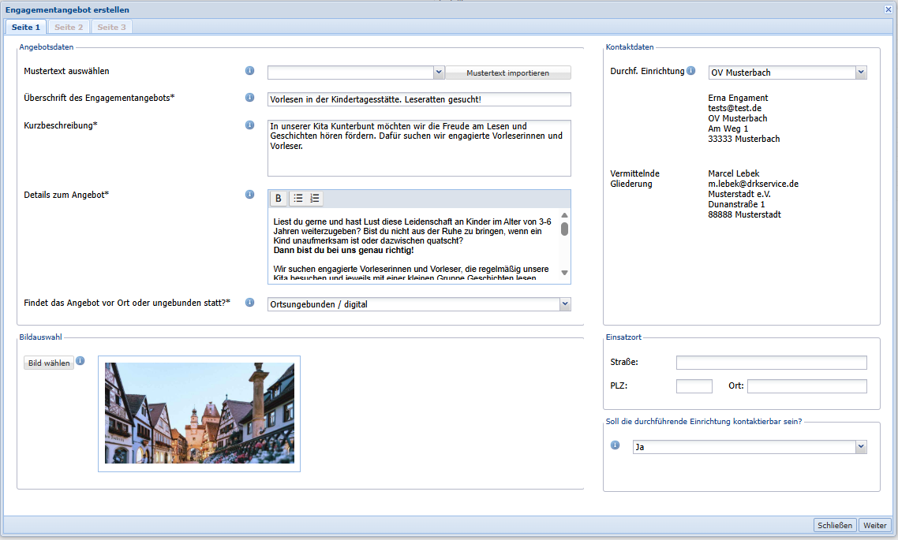
Task: Insert numbered list in details editor
Action: pyautogui.click(x=315, y=199)
